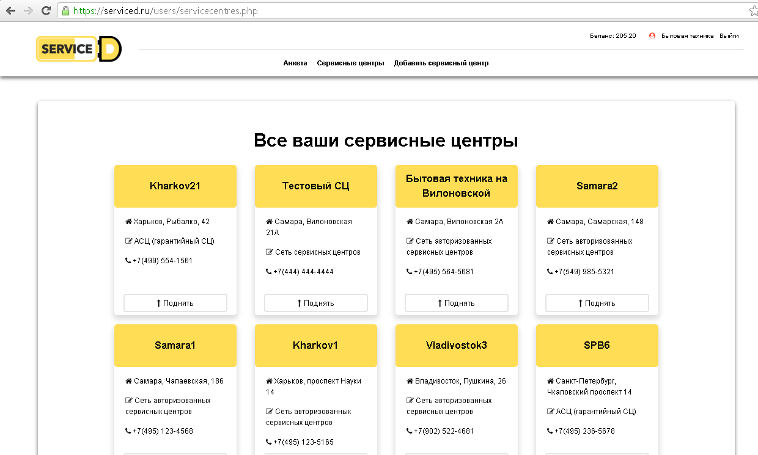Click edit icon beside Сеть сервисных центров
Image resolution: width=758 pixels, height=455 pixels.
coord(269,252)
